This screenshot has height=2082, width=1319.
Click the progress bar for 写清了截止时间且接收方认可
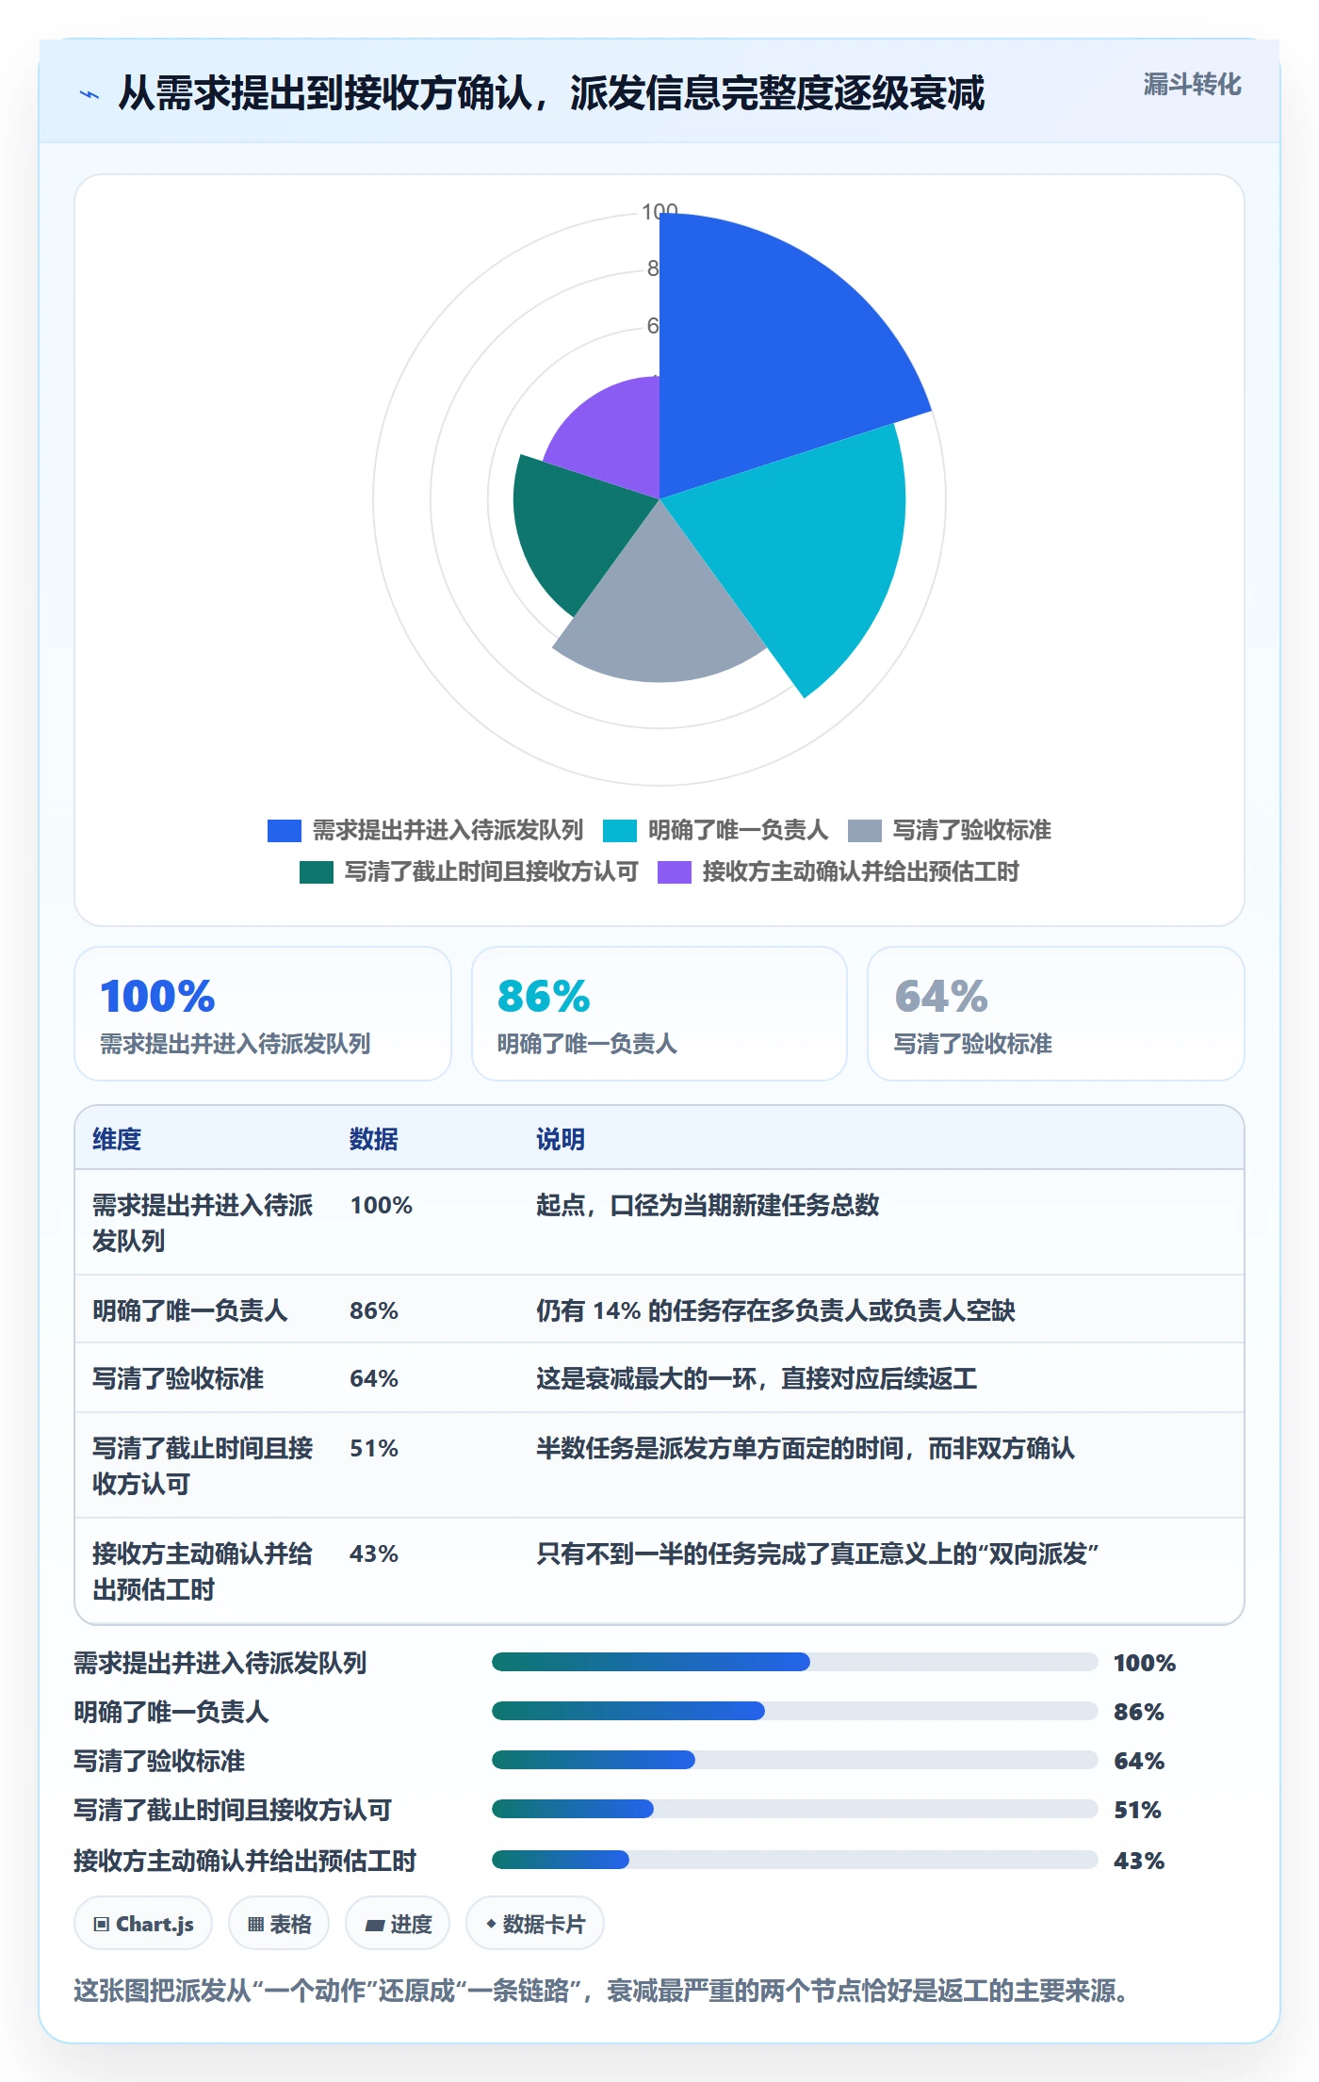click(x=795, y=1809)
